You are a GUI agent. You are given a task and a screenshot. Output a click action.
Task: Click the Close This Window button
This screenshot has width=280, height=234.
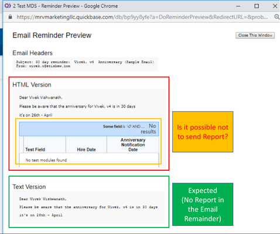(x=255, y=35)
